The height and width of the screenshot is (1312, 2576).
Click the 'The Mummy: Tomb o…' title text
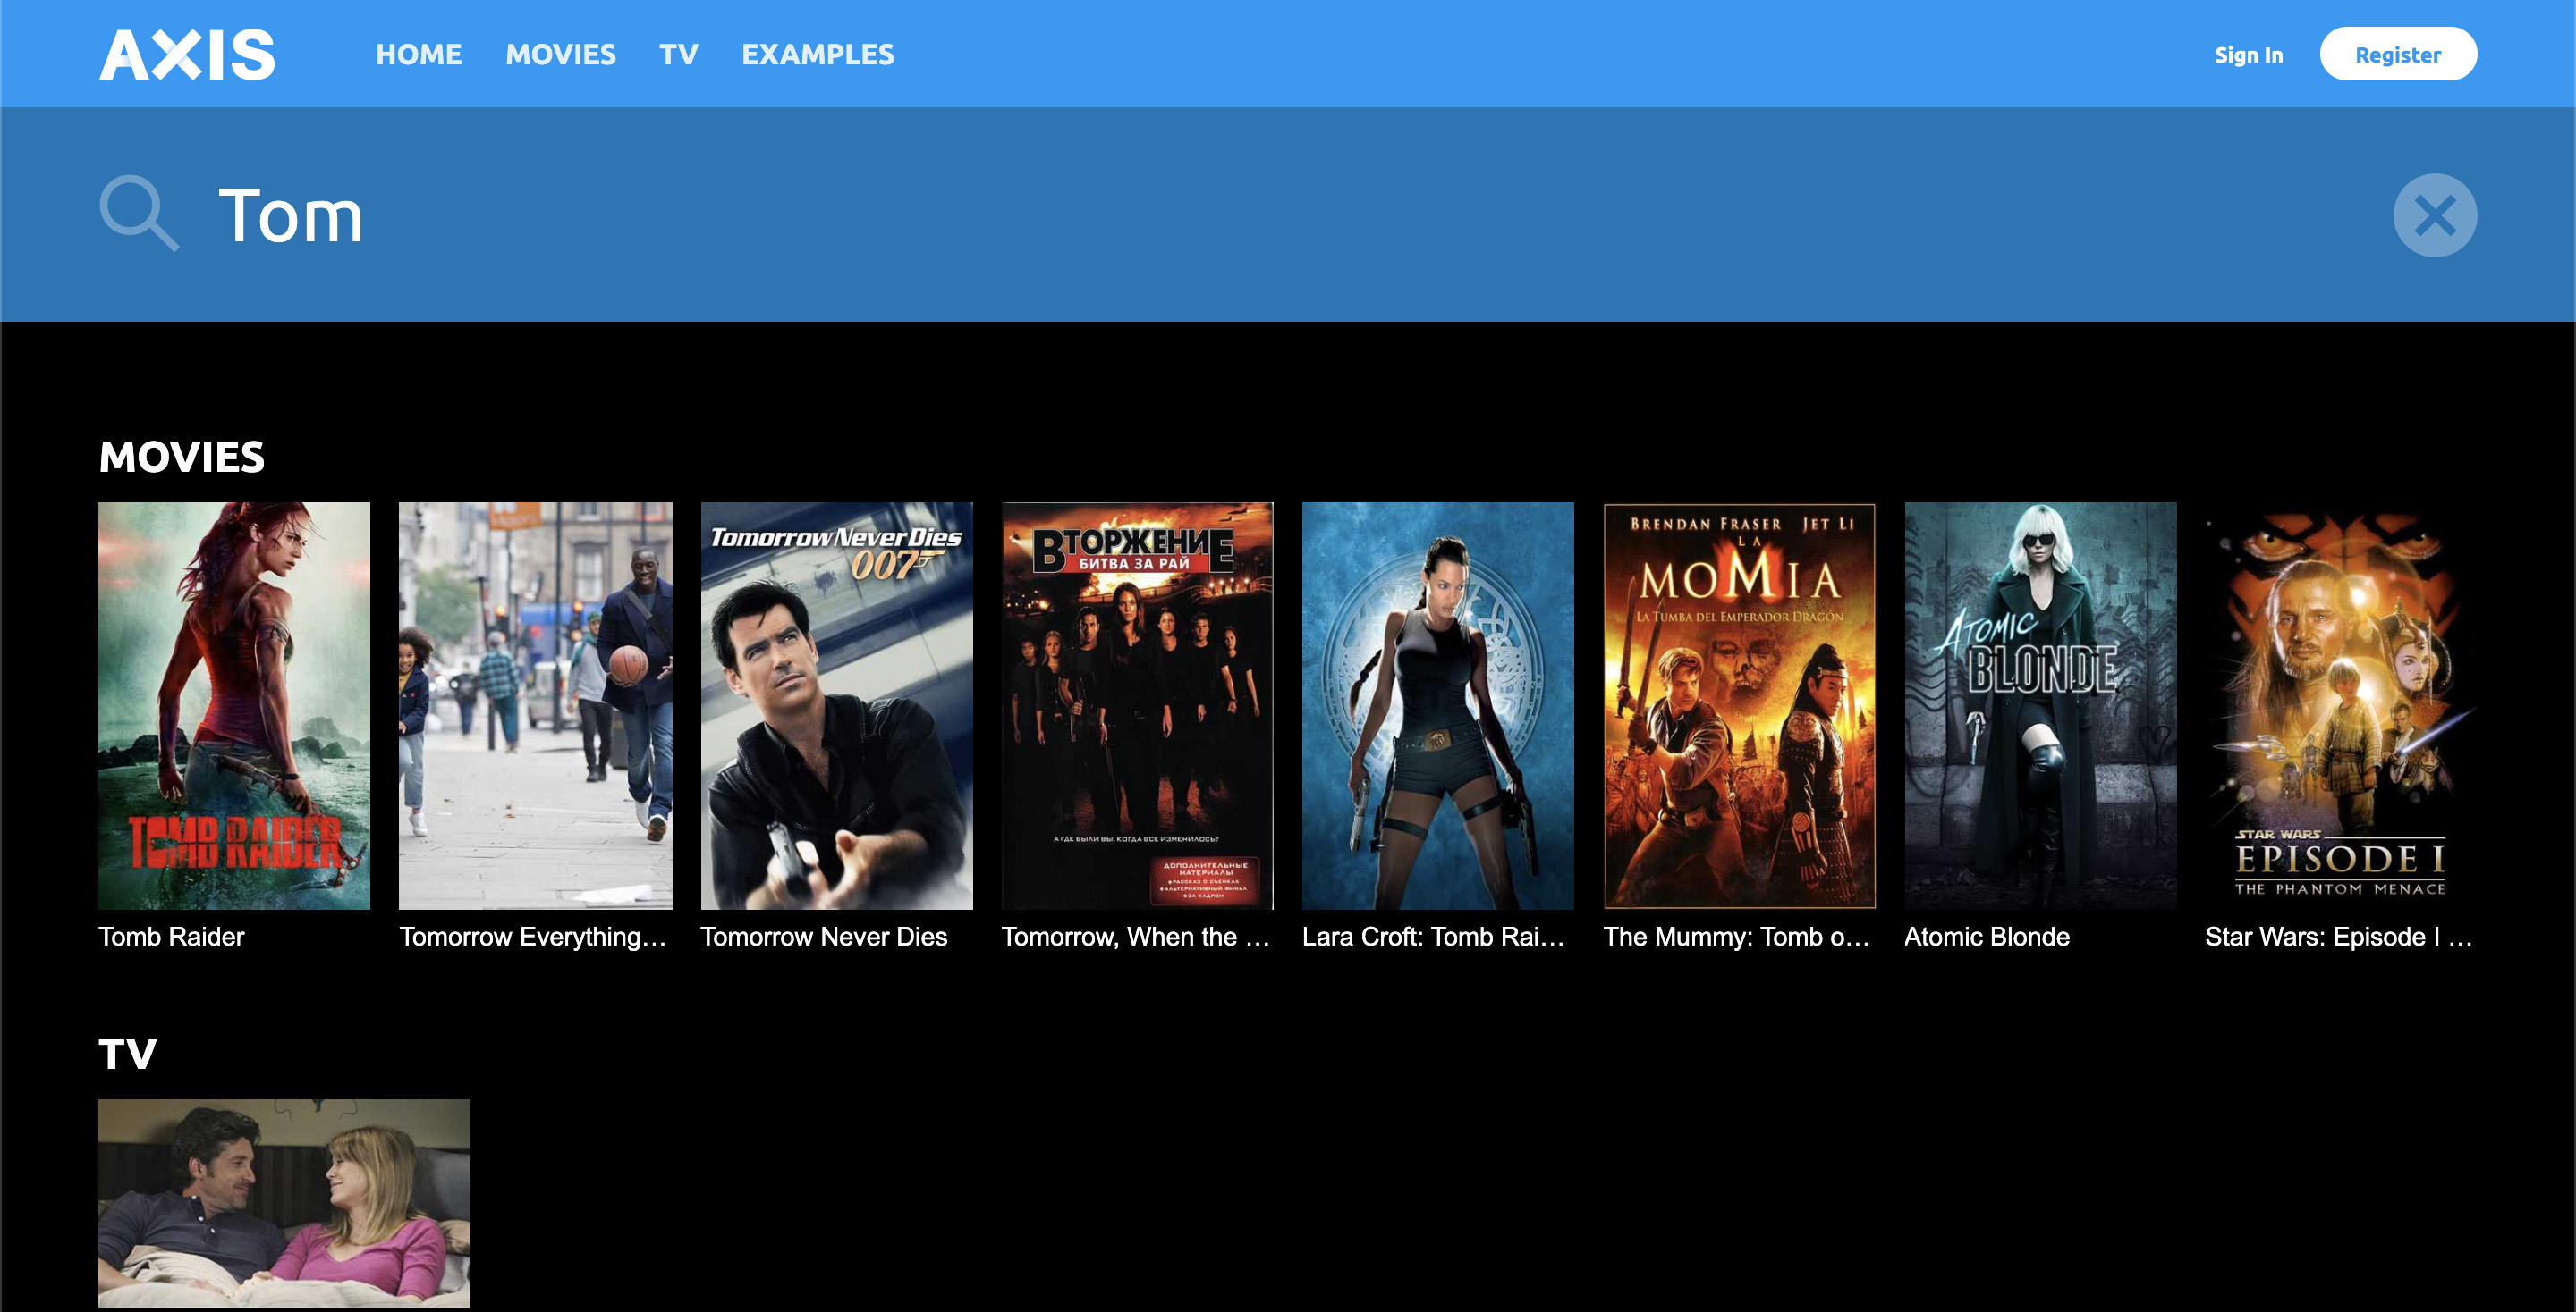pyautogui.click(x=1737, y=937)
